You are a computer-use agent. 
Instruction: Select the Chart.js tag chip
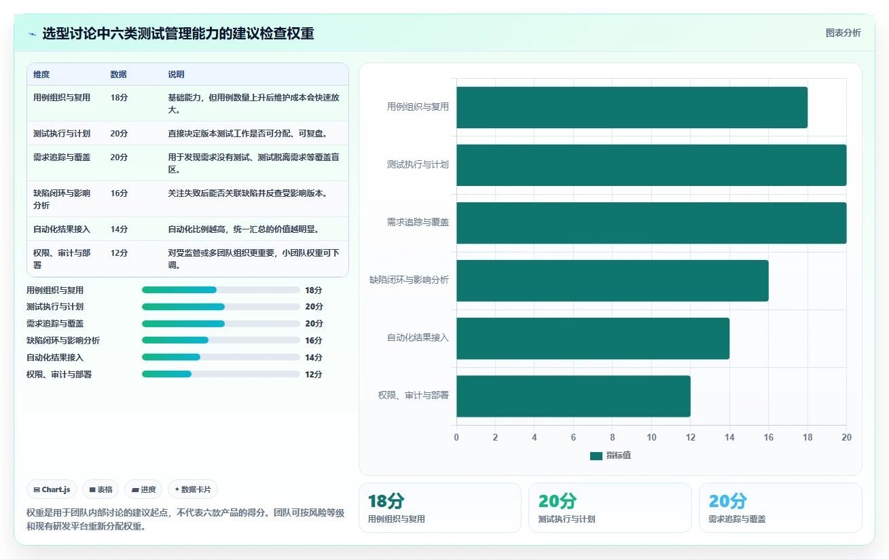52,489
